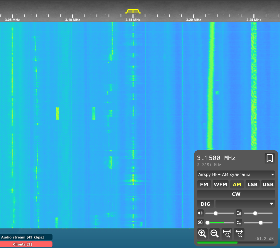Click the DIG digital mode button
This screenshot has height=248, width=280.
pyautogui.click(x=205, y=204)
